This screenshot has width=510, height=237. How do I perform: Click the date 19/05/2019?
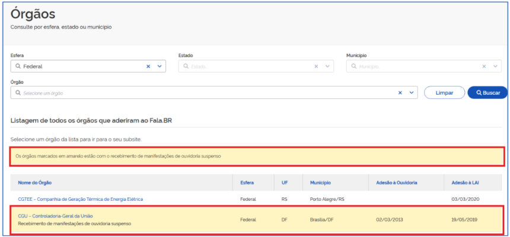pos(464,220)
